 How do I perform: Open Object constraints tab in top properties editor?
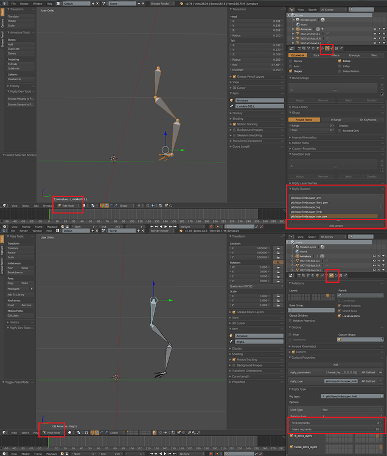(x=322, y=48)
